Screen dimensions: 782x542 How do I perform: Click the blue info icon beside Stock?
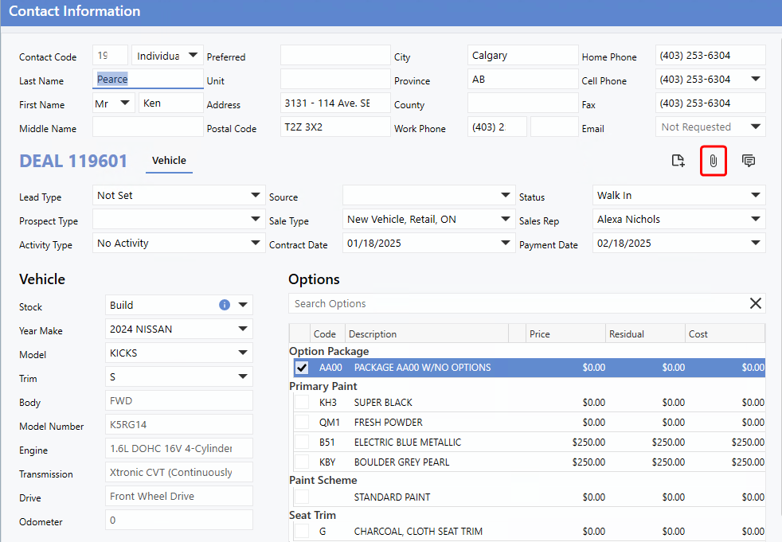pos(225,305)
